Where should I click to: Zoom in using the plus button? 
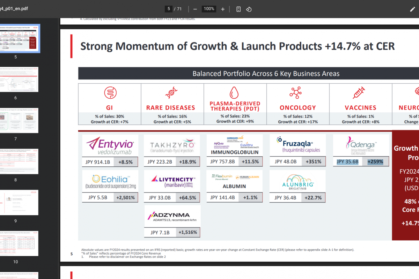[223, 9]
